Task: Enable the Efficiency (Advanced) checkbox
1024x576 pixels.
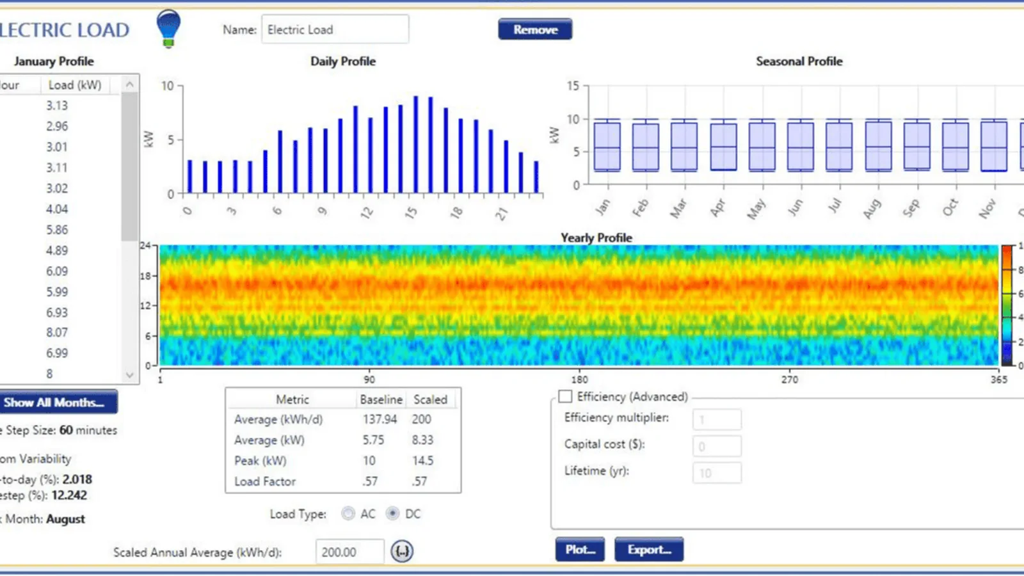Action: (565, 397)
